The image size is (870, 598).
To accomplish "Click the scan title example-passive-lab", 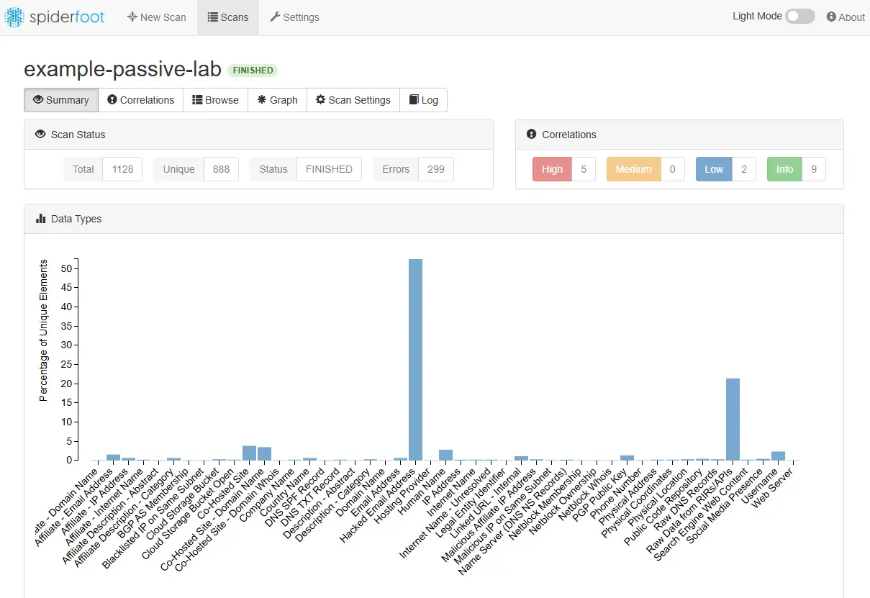I will [x=123, y=70].
